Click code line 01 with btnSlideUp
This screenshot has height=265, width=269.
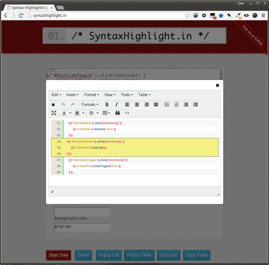[x=135, y=123]
